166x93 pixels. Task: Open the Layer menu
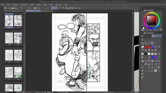32,5
